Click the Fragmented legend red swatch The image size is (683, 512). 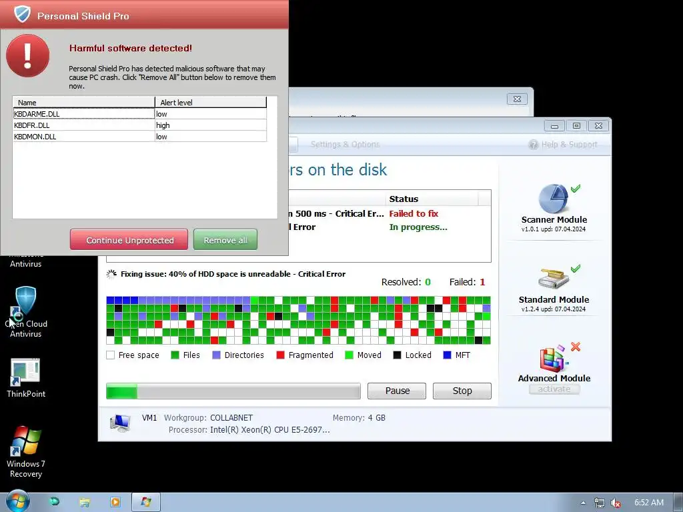tap(281, 355)
